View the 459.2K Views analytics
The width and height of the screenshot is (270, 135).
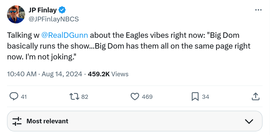pos(108,74)
